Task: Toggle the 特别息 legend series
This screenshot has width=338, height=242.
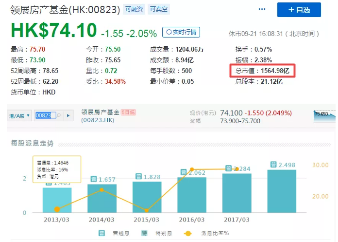Action: (157, 233)
